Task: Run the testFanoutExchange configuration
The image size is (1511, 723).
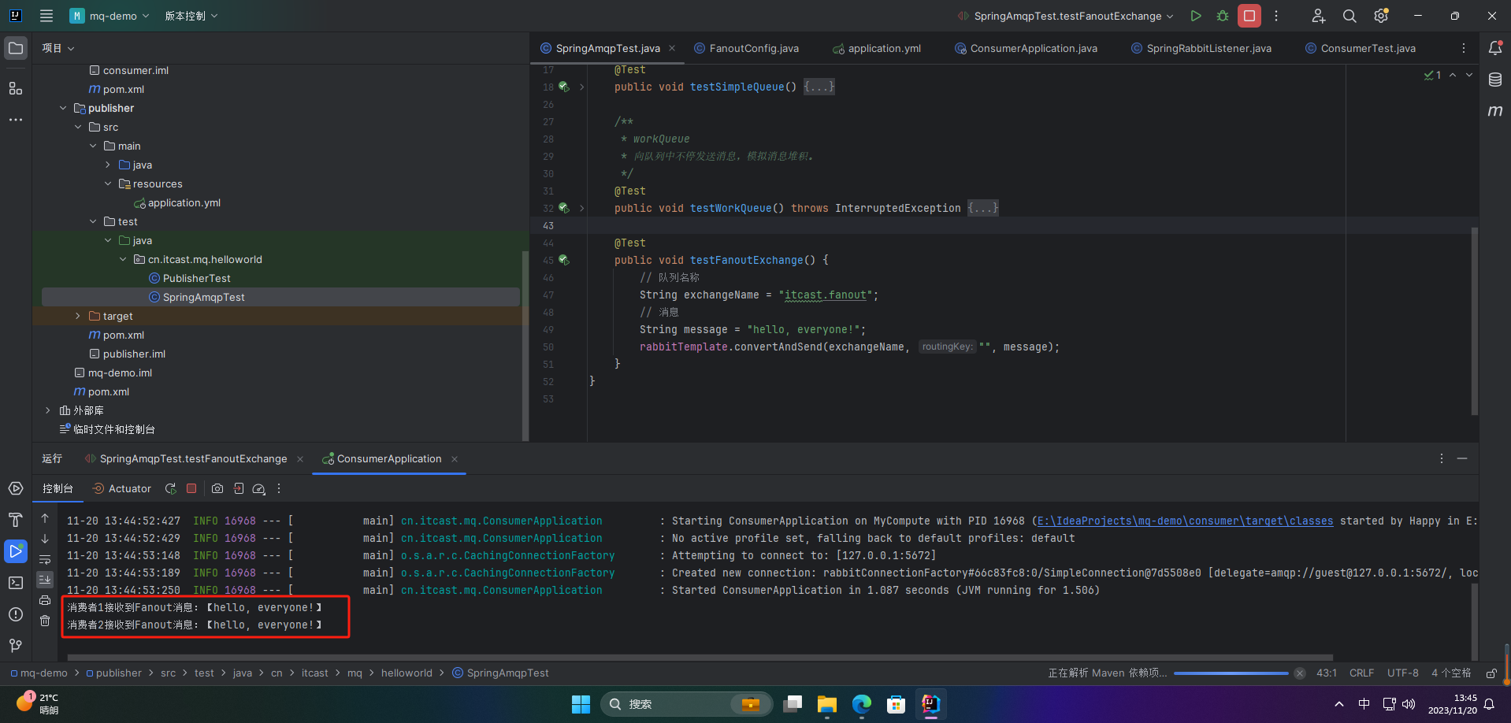Action: pyautogui.click(x=1196, y=16)
